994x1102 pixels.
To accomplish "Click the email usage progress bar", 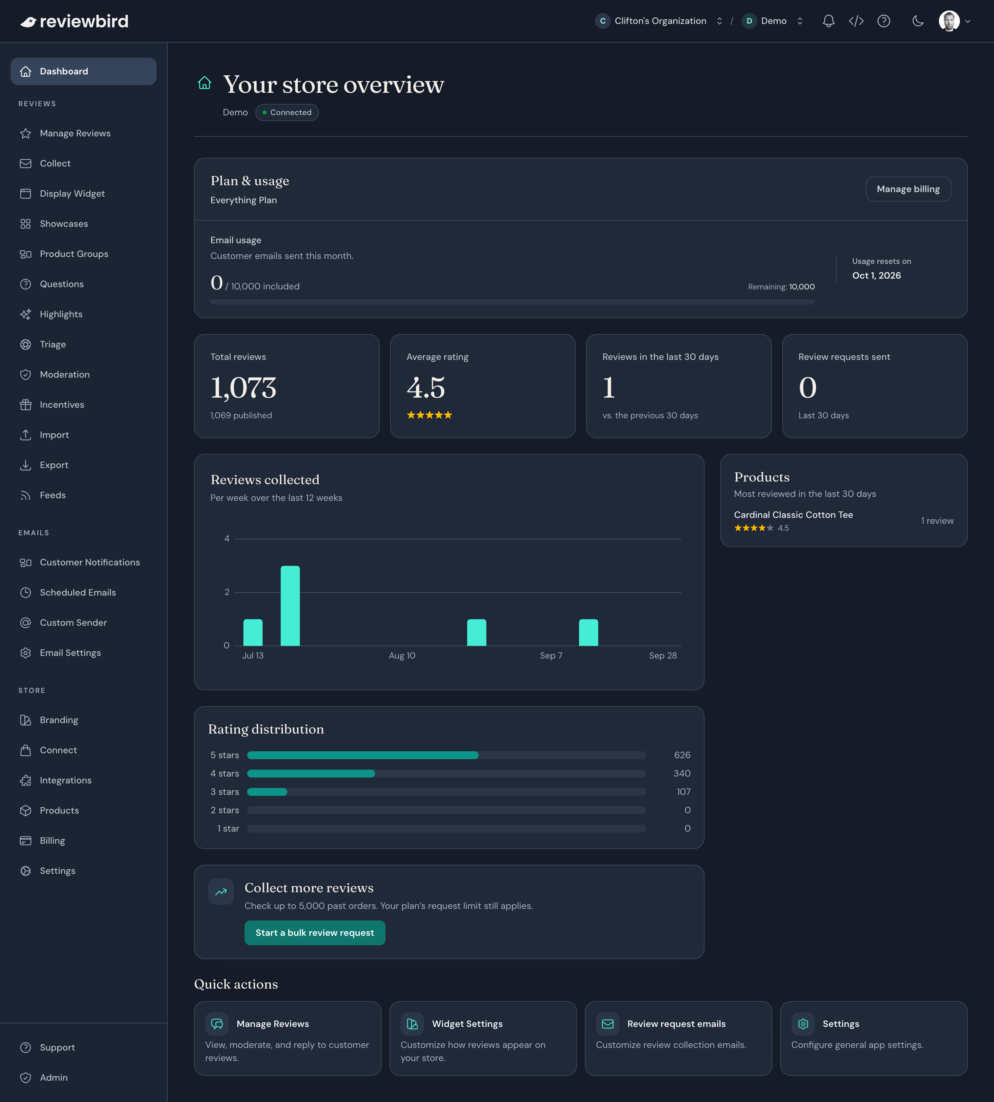I will [512, 302].
